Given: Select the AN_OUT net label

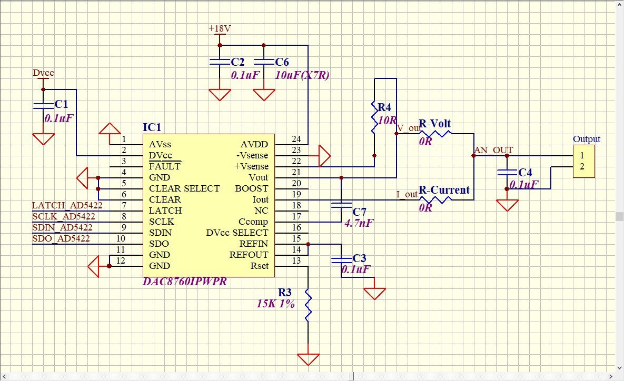Looking at the screenshot, I should pyautogui.click(x=493, y=151).
